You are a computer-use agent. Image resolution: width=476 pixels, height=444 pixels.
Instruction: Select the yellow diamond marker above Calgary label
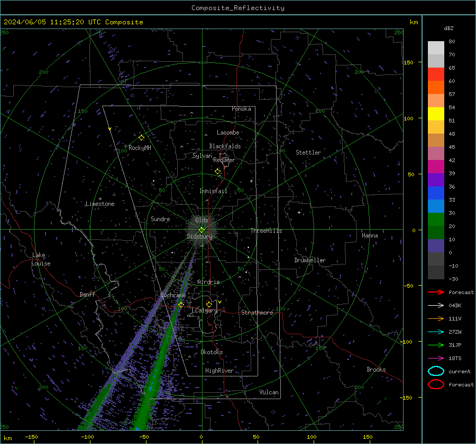(x=209, y=304)
